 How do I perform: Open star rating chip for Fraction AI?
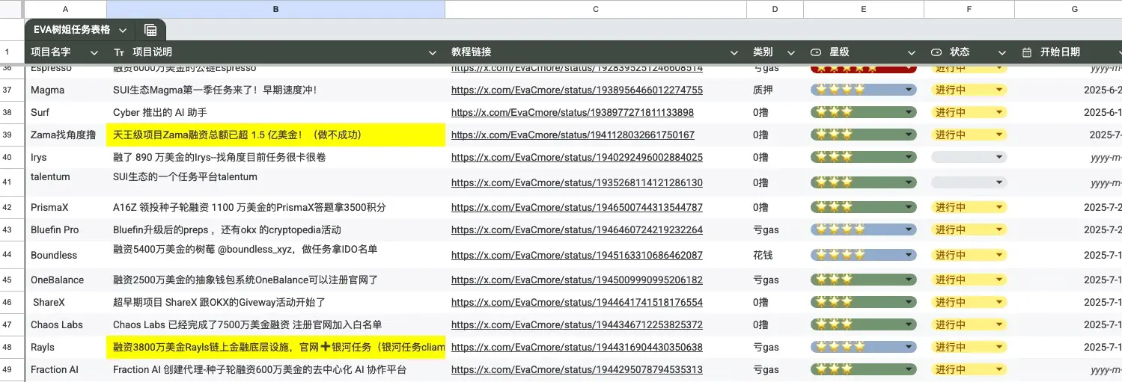(864, 369)
